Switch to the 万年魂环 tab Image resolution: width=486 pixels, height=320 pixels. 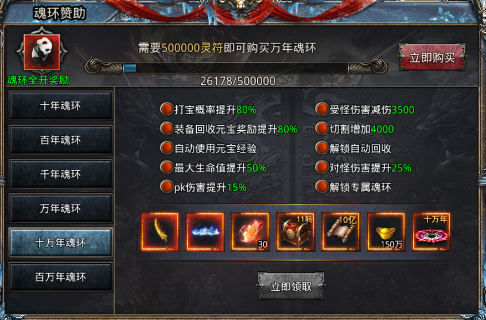coord(60,209)
